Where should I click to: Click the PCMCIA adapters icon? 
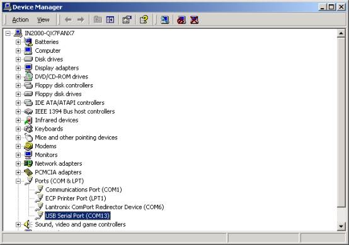[28, 172]
